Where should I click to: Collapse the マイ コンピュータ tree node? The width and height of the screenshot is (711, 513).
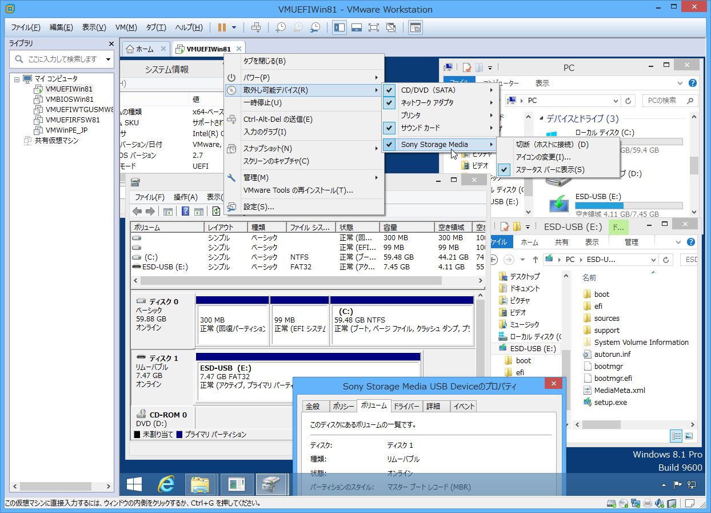[17, 79]
